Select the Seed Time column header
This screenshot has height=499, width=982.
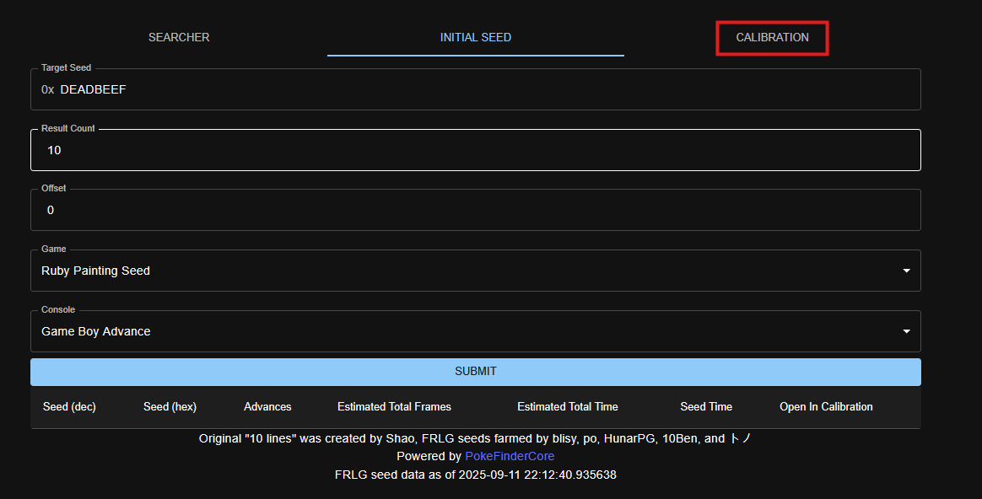click(x=705, y=406)
